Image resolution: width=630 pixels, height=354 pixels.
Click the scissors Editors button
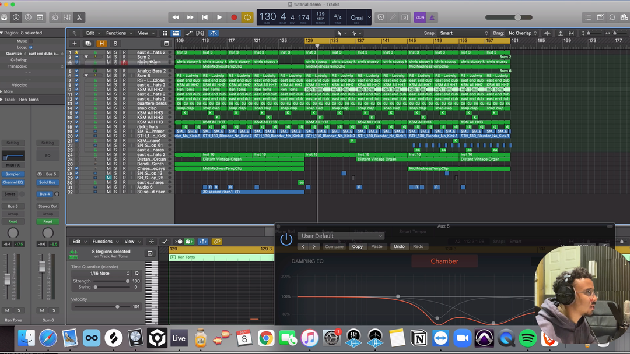tap(79, 17)
